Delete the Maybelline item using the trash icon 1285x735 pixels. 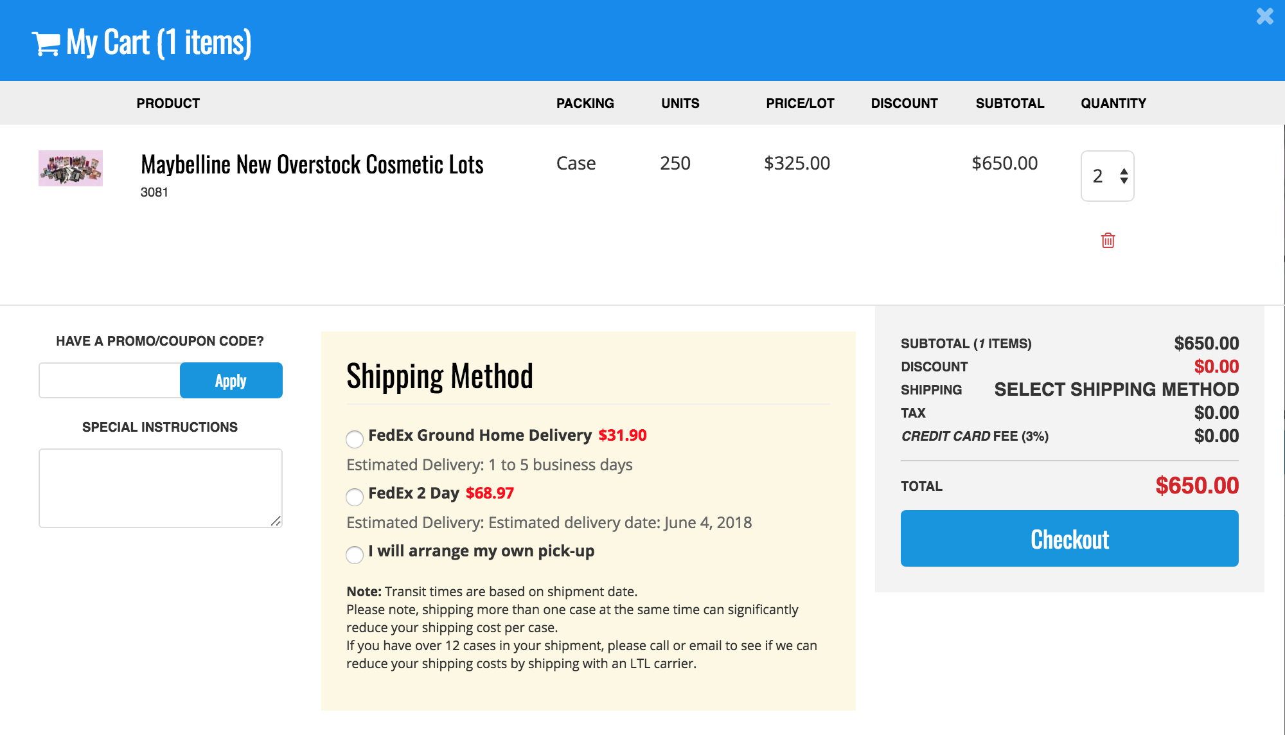tap(1108, 240)
